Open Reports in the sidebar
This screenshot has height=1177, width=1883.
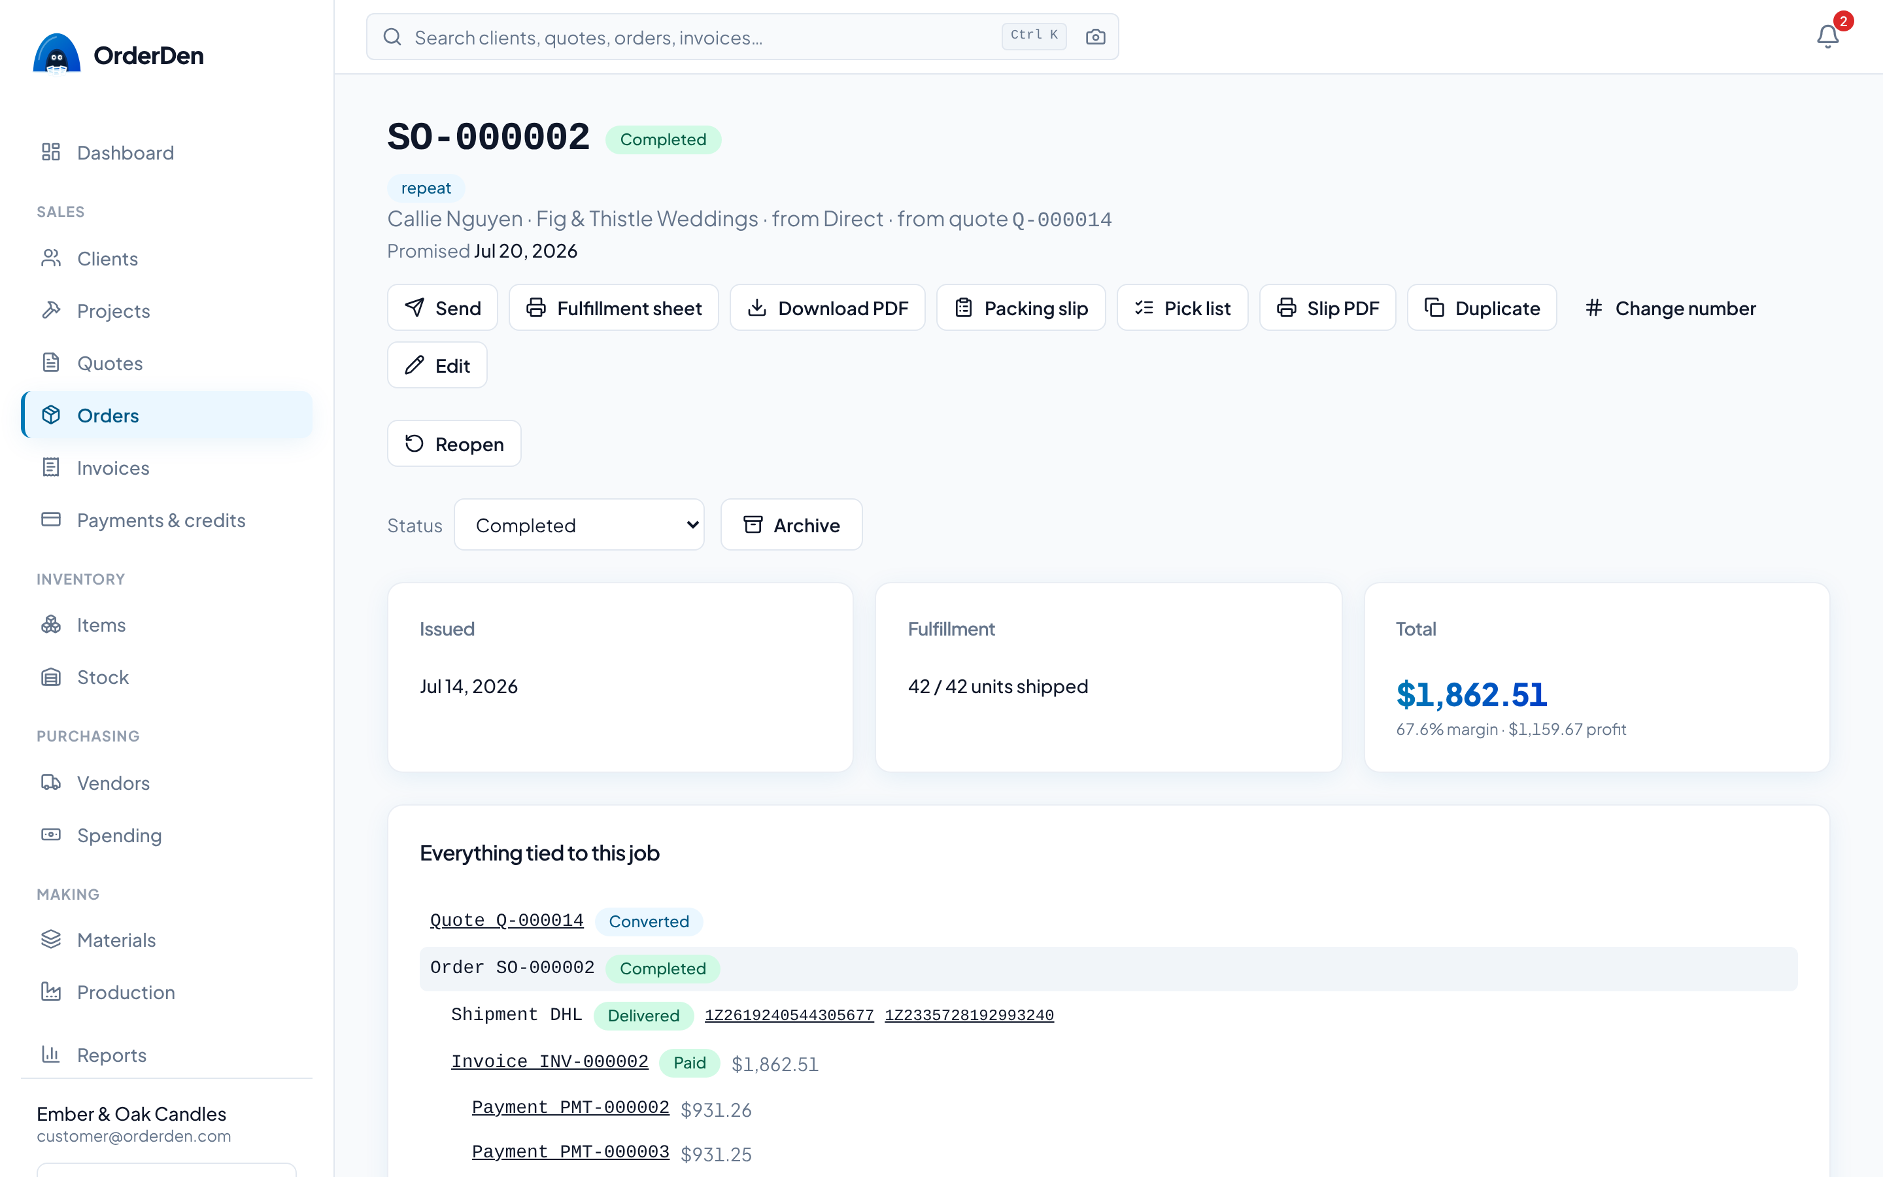(x=167, y=1054)
